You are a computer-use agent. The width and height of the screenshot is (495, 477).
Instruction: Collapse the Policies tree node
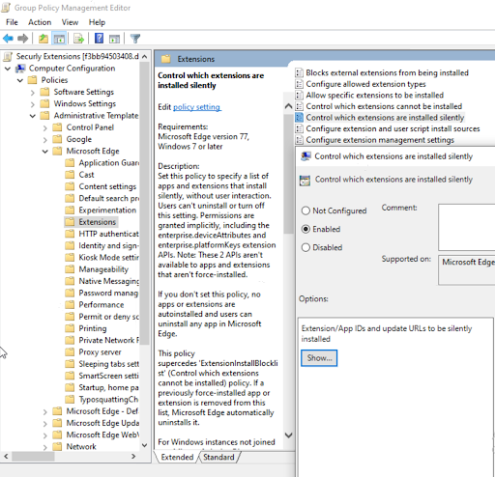20,80
